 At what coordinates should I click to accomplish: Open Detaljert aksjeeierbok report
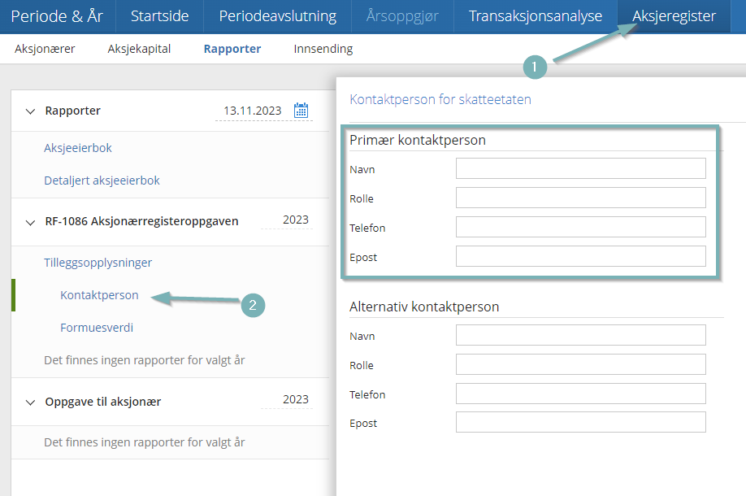pos(102,181)
